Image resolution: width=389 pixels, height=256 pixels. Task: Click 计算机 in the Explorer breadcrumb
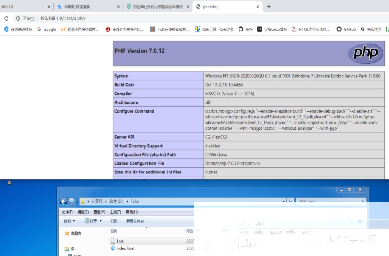[97, 201]
